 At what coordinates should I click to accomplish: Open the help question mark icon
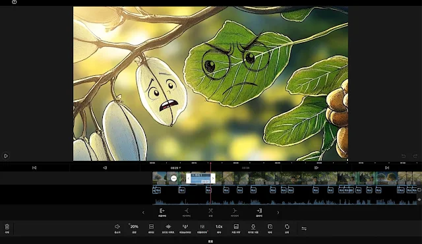15,2
